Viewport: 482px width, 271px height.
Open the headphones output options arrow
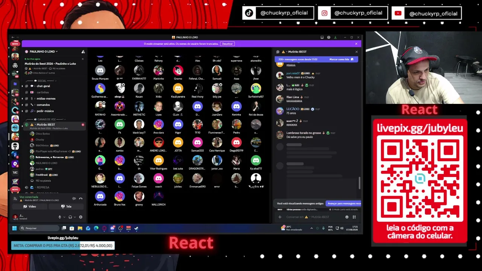[x=75, y=217]
